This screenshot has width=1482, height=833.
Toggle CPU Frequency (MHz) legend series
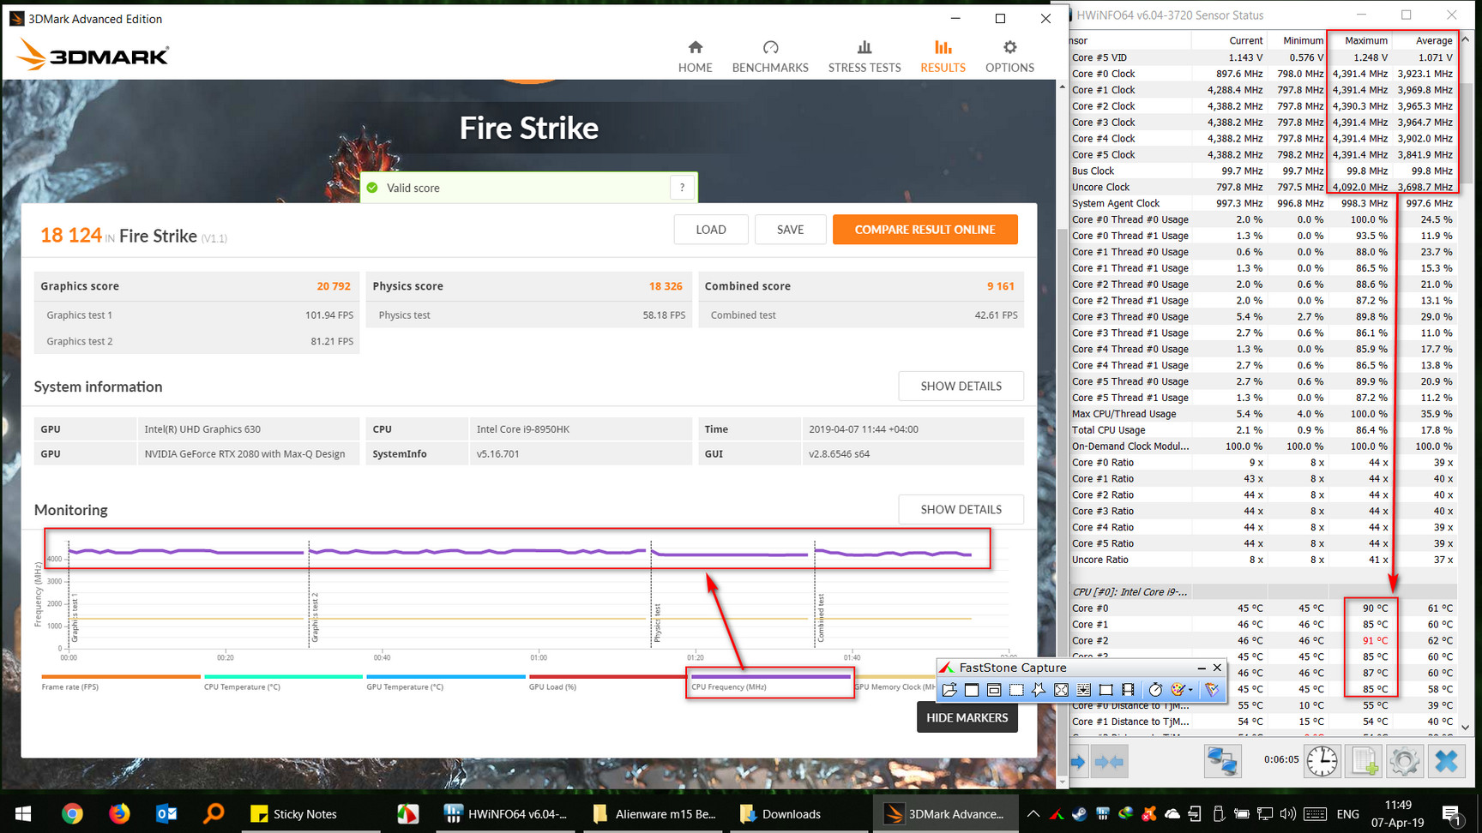point(770,683)
